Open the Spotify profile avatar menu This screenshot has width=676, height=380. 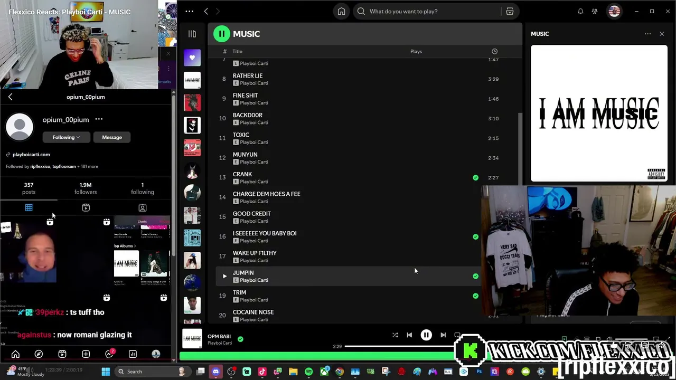(x=614, y=11)
